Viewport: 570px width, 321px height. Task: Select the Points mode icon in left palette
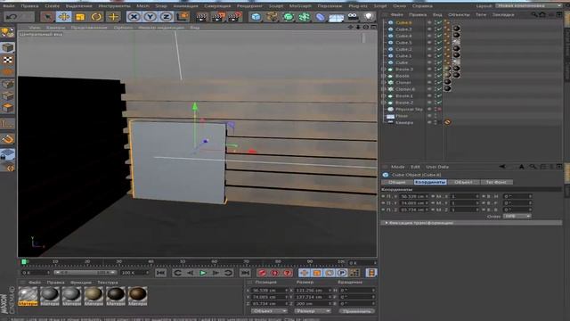click(x=8, y=85)
